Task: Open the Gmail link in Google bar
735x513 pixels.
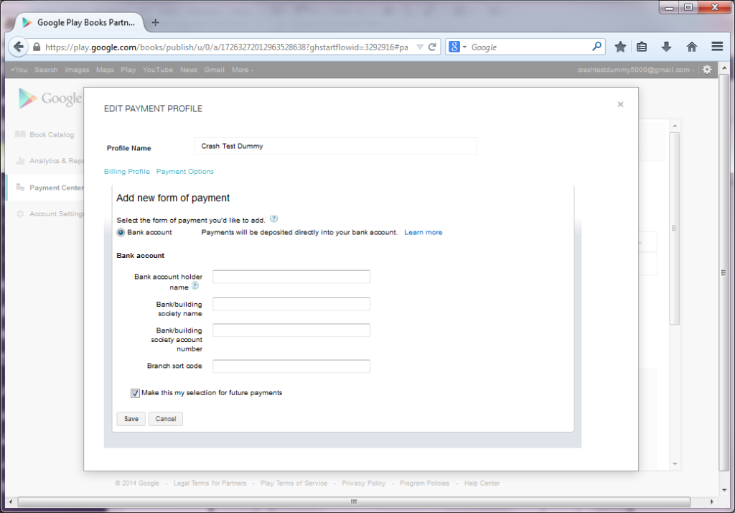Action: pyautogui.click(x=214, y=70)
